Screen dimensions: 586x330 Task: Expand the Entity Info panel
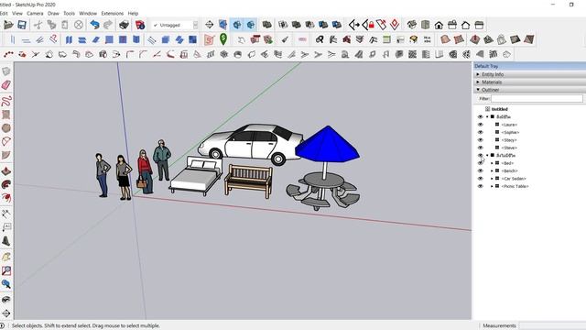pyautogui.click(x=478, y=74)
